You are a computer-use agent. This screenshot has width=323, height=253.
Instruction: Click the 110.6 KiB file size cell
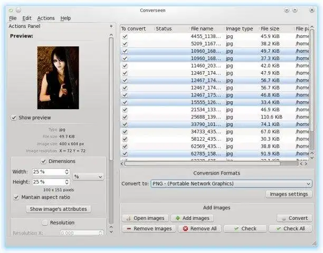pyautogui.click(x=271, y=117)
